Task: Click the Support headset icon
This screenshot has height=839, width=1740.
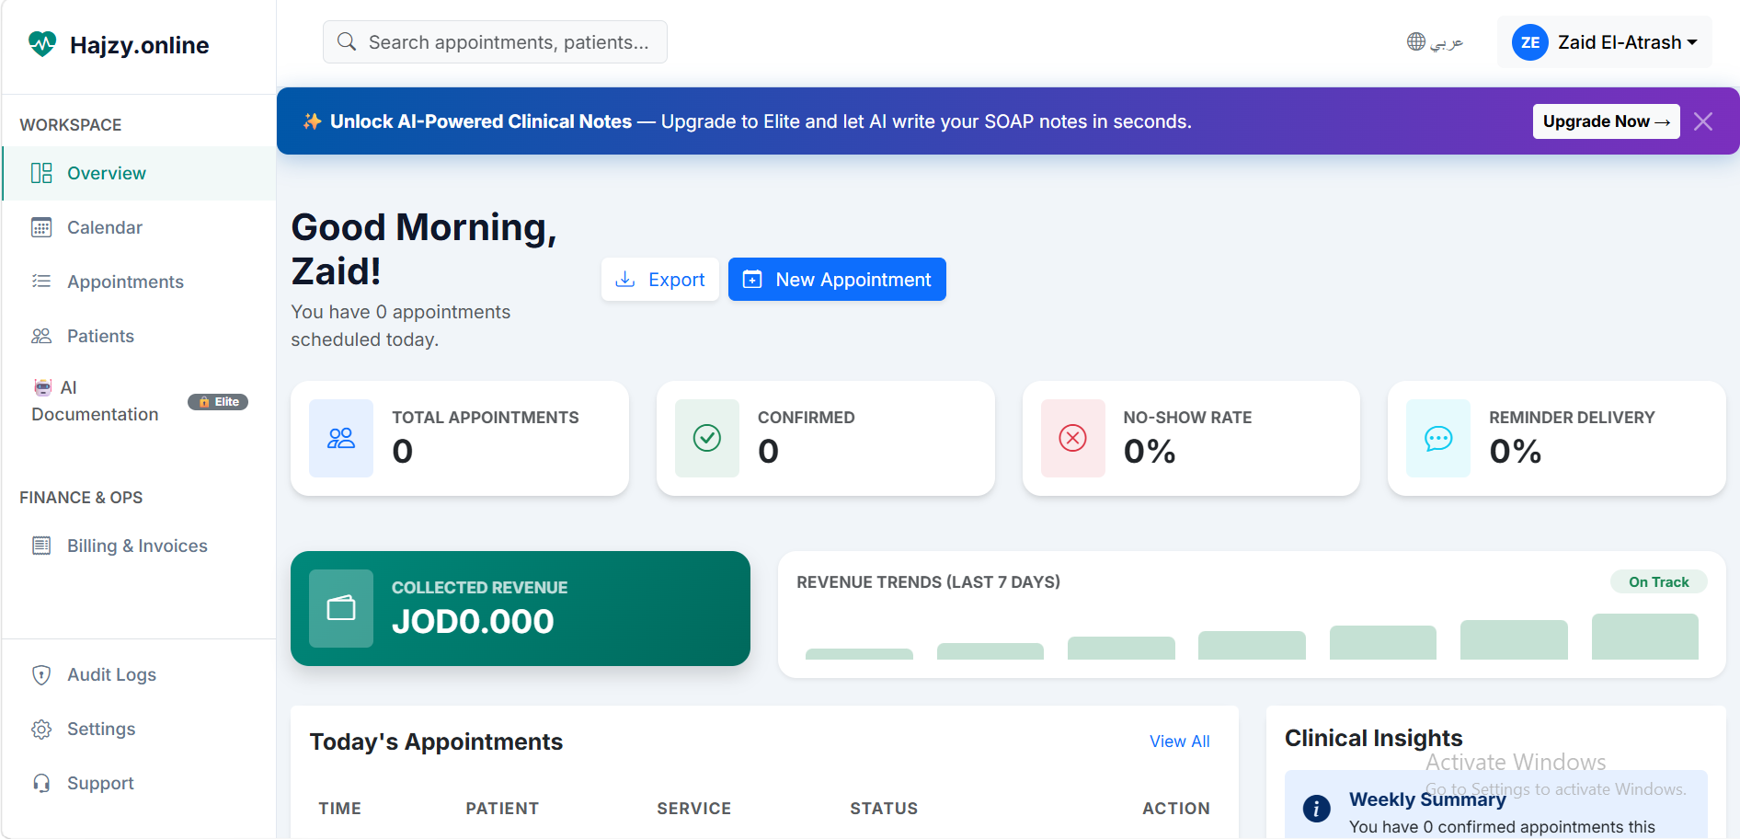Action: 41,783
